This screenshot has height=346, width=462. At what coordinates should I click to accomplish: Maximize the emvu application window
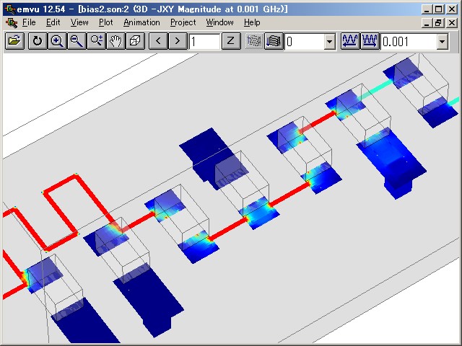click(438, 9)
